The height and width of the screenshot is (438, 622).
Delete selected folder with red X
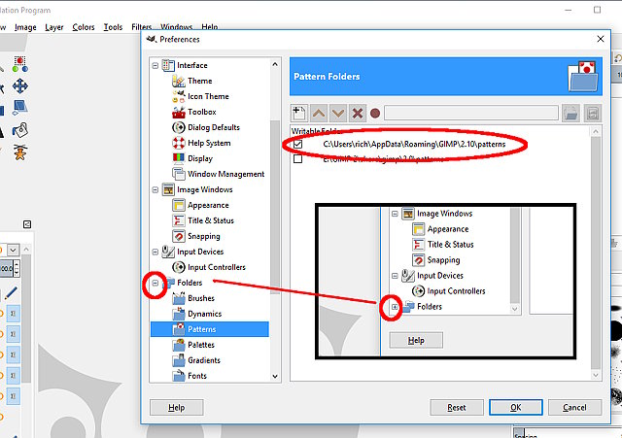358,114
